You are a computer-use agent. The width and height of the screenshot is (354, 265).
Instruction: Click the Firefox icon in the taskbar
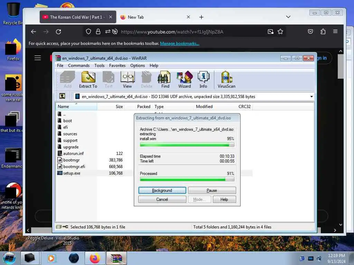[95, 258]
